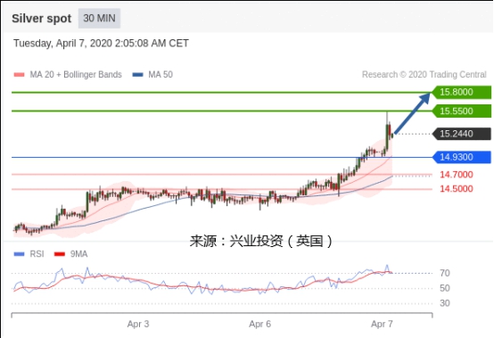Click the Apr 6 date axis label

click(x=259, y=324)
